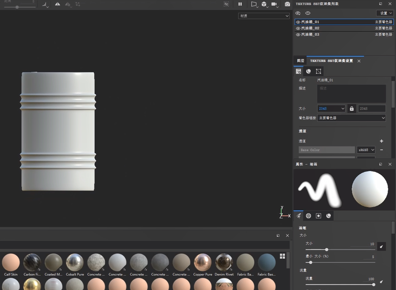Open the 材质 viewport mode dropdown
Screen dimensions: 396x290
(264, 16)
